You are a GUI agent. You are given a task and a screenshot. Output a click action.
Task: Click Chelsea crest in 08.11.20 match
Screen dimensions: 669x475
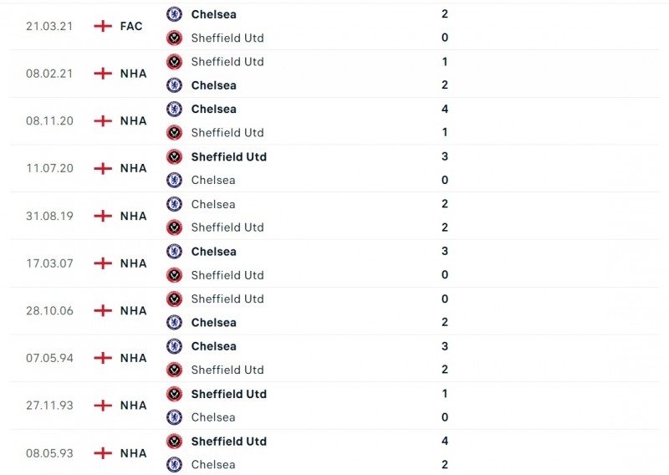pos(174,109)
